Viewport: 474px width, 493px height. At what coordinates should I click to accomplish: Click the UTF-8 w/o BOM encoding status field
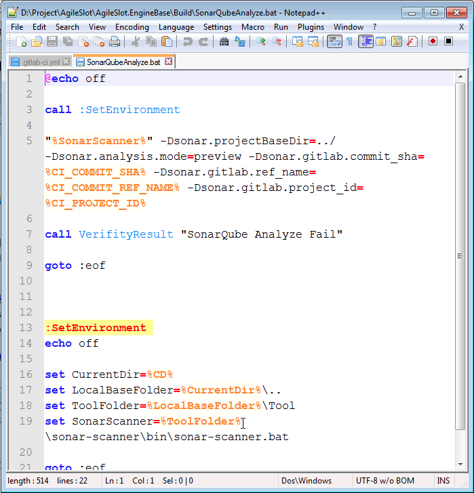coord(385,481)
